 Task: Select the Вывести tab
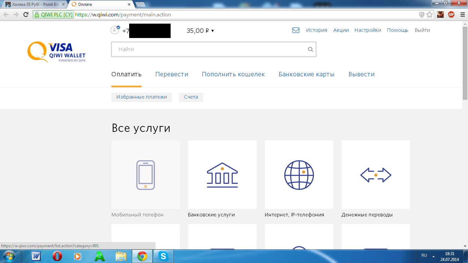[x=361, y=74]
